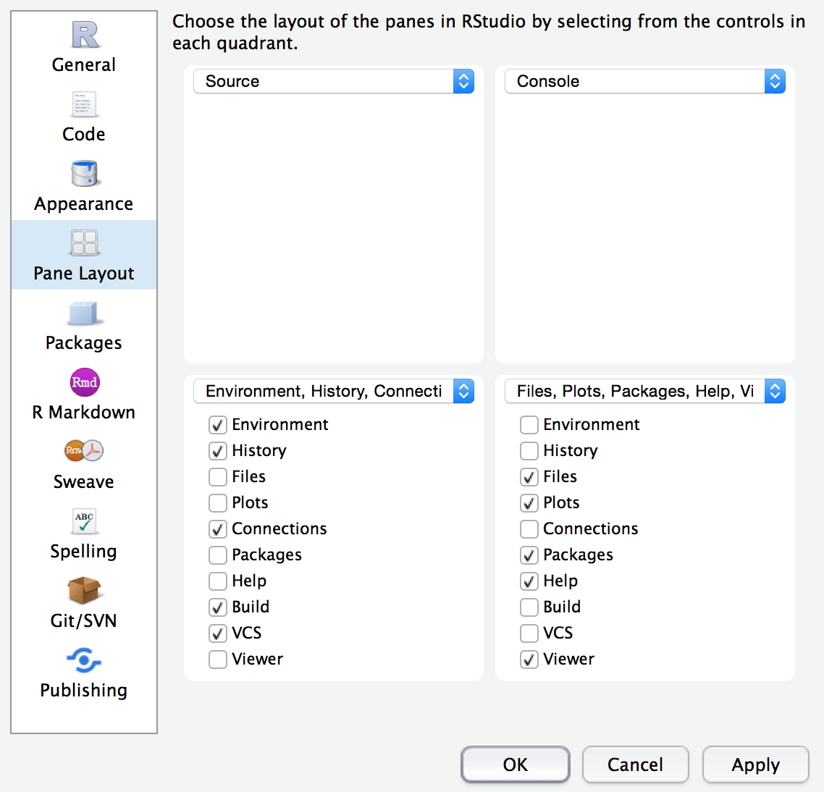Image resolution: width=824 pixels, height=792 pixels.
Task: Select the Code preferences icon
Action: (x=85, y=104)
